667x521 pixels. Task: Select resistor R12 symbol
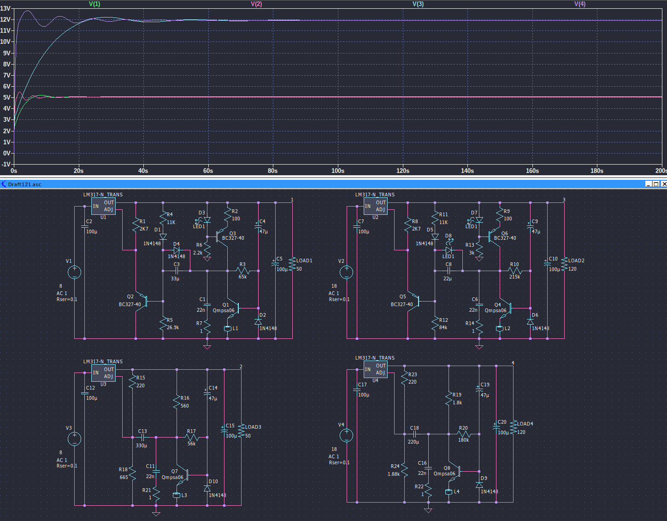435,324
